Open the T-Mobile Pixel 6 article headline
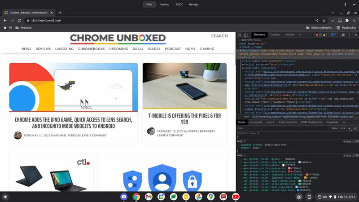 point(184,119)
